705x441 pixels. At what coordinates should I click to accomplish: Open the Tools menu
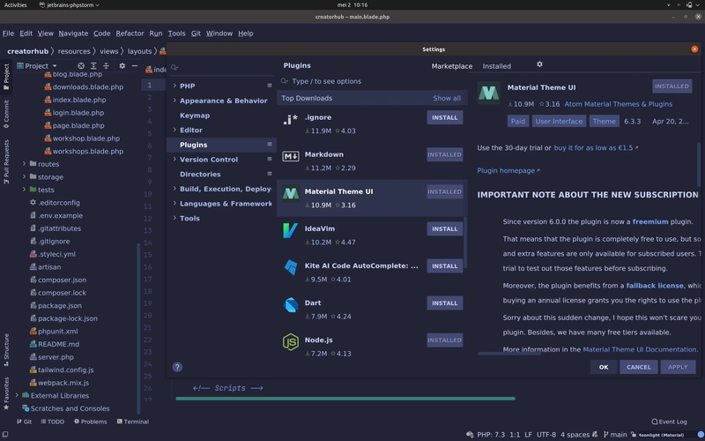coord(176,34)
